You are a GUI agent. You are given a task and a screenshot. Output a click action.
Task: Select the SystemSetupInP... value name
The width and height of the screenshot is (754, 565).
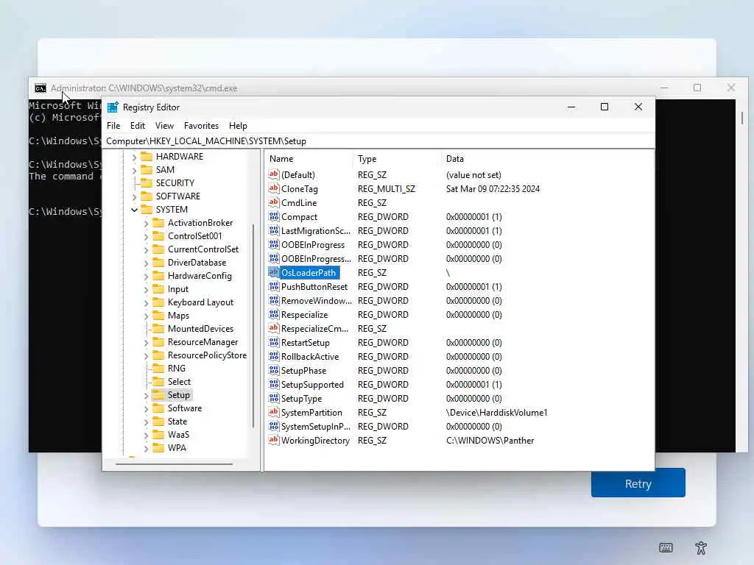pyautogui.click(x=315, y=426)
